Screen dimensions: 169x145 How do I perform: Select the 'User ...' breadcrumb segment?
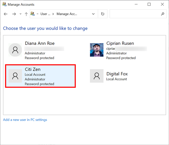[45, 14]
